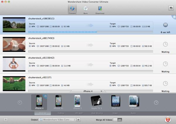176x124 pixels.
Task: Switch to the Web Sharing tab
Action: point(97,113)
